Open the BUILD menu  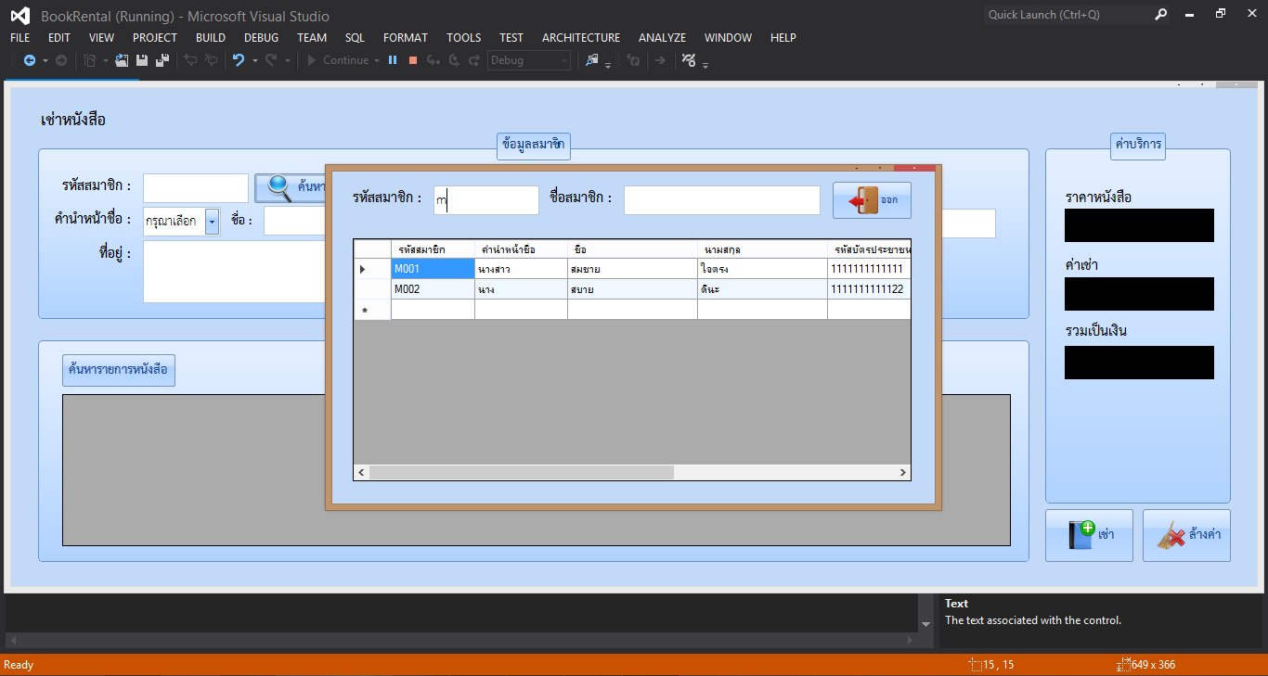tap(211, 37)
